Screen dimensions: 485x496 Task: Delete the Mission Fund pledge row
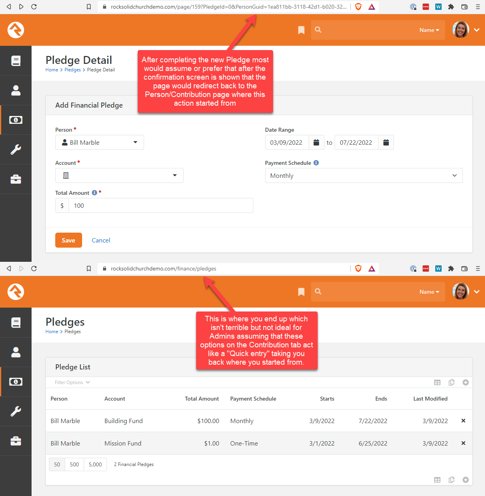(463, 443)
